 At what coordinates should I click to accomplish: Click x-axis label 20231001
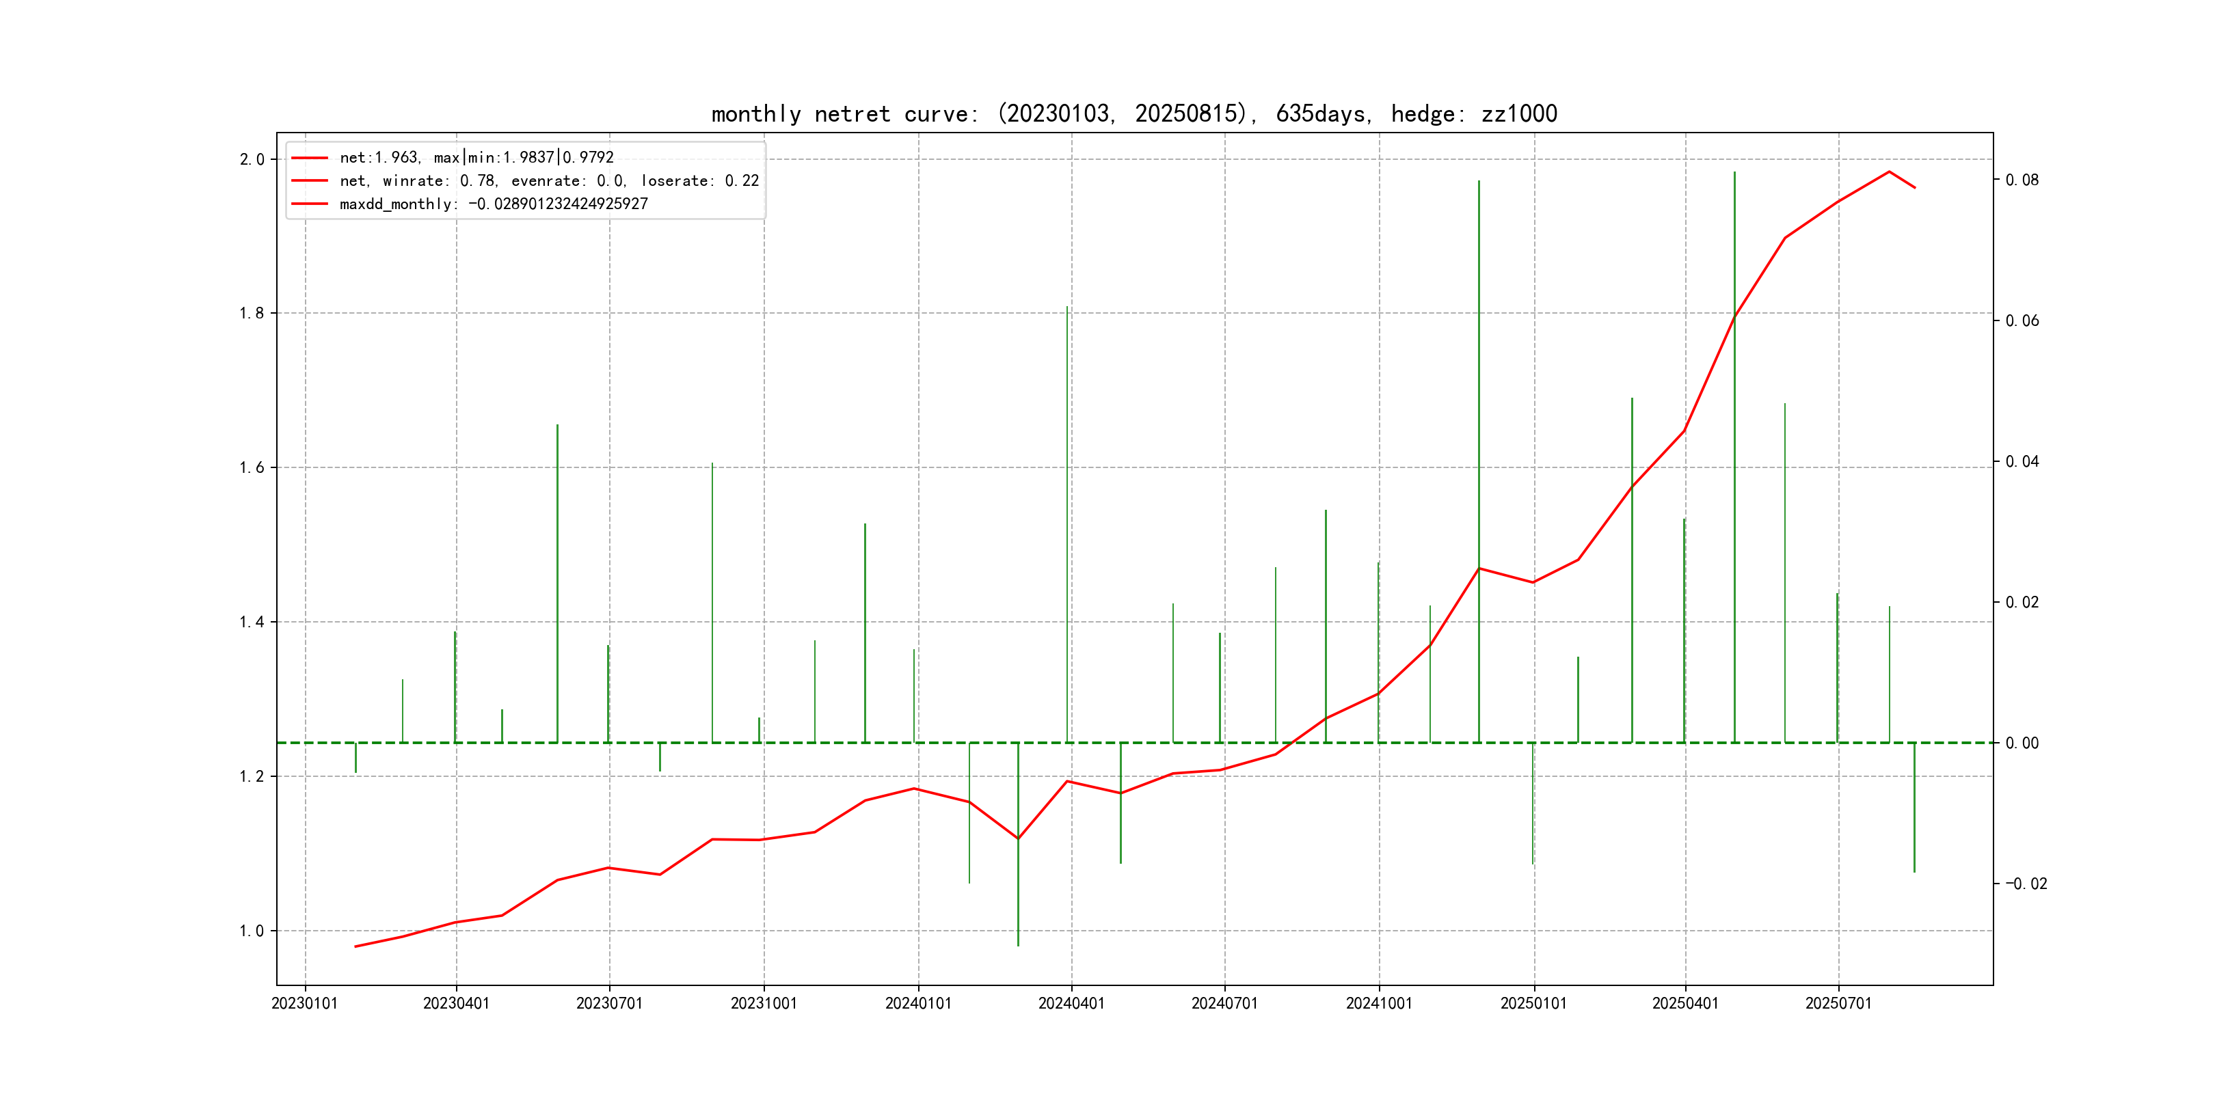click(764, 1003)
